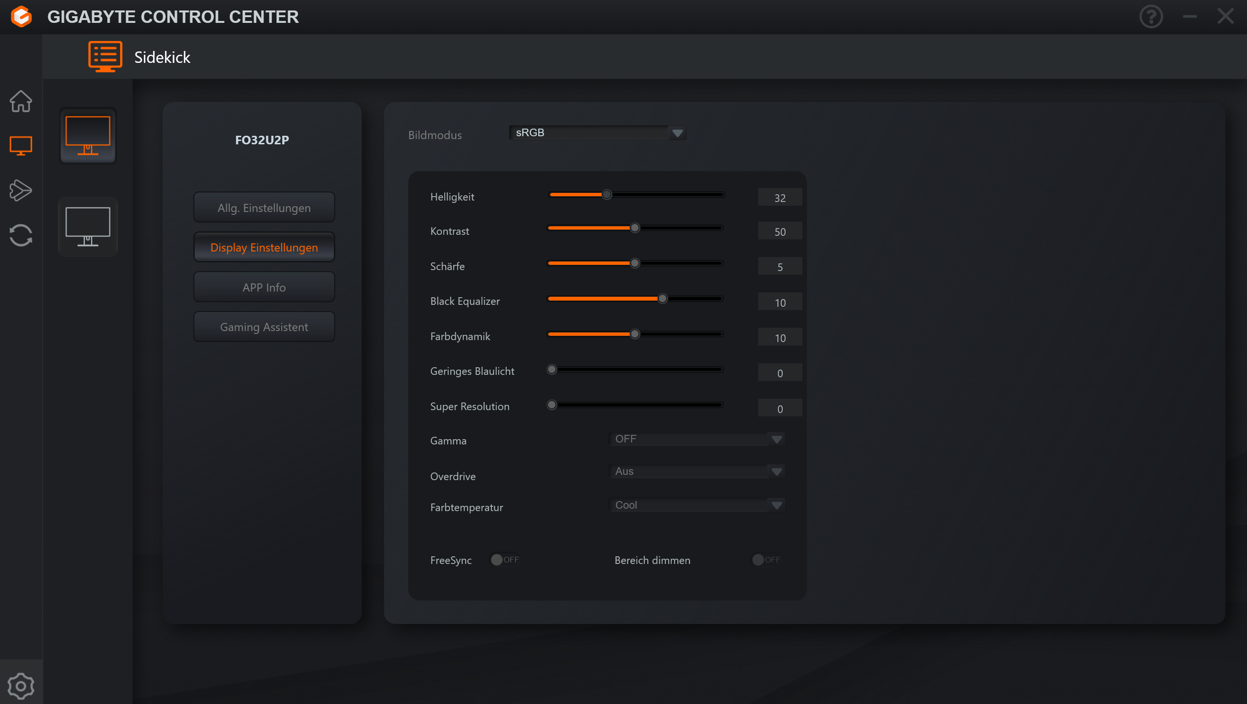Image resolution: width=1247 pixels, height=704 pixels.
Task: Select the second monitor thumbnail
Action: pos(88,226)
